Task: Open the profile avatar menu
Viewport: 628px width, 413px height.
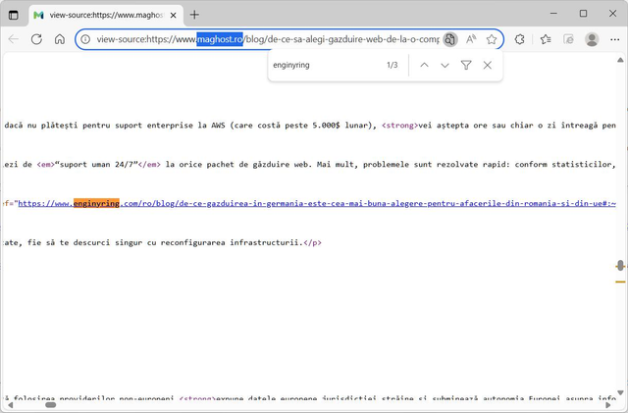Action: coord(592,39)
